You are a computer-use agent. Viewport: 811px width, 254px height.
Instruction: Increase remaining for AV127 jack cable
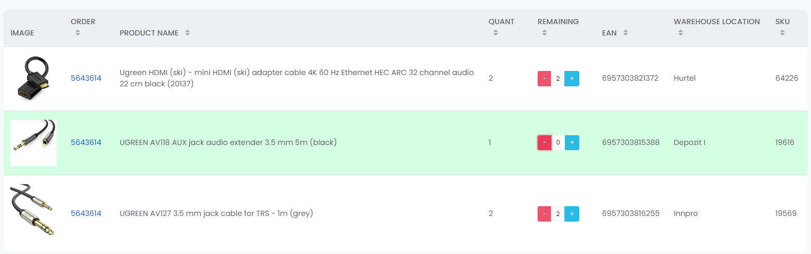[572, 214]
